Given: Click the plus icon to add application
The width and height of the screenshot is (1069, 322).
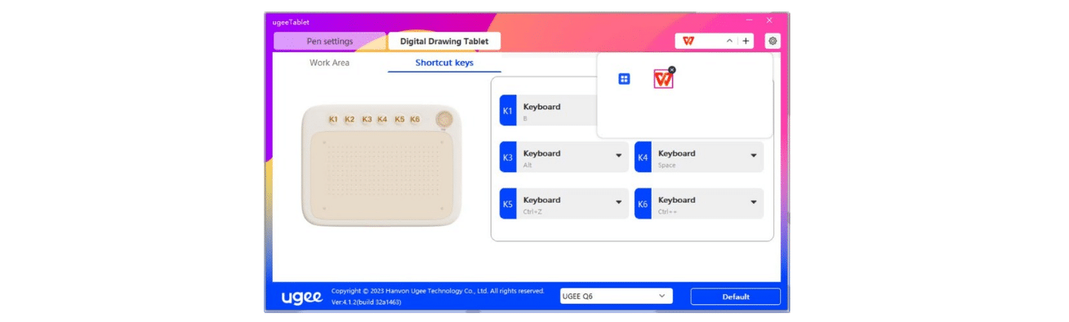Looking at the screenshot, I should click(x=746, y=41).
